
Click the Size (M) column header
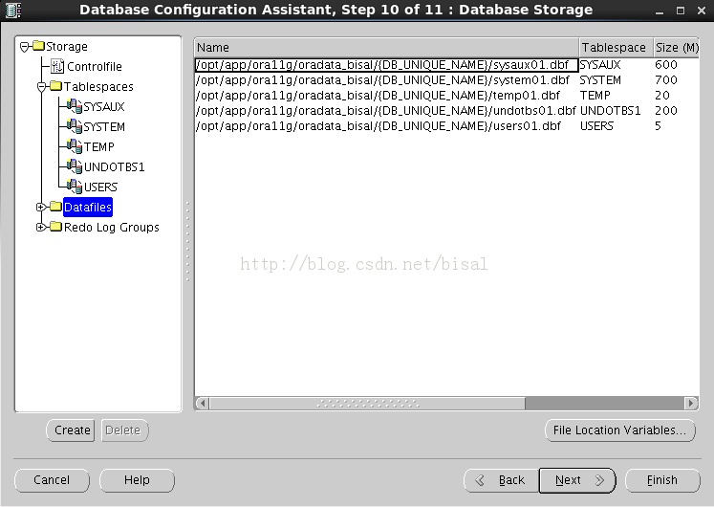[x=676, y=48]
